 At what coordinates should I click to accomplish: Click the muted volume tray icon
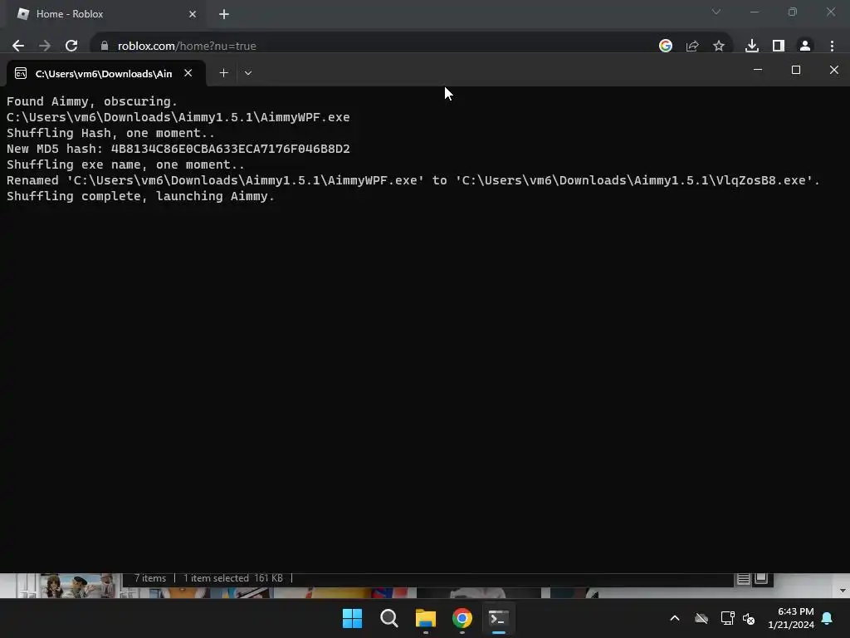click(750, 618)
